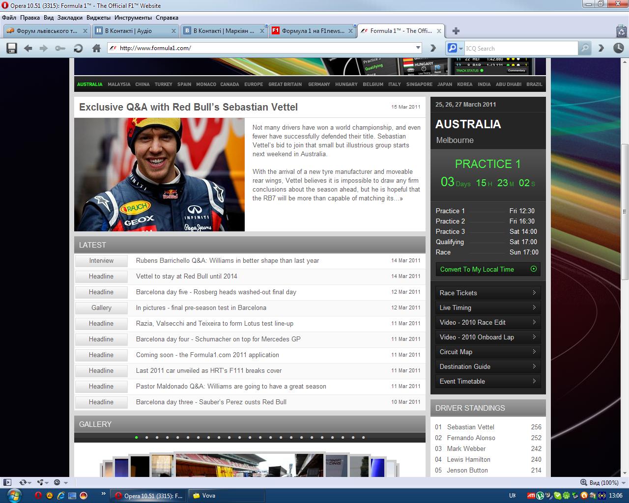This screenshot has width=629, height=503.
Task: Launch Internet Explorer from quick launch
Action: (61, 496)
